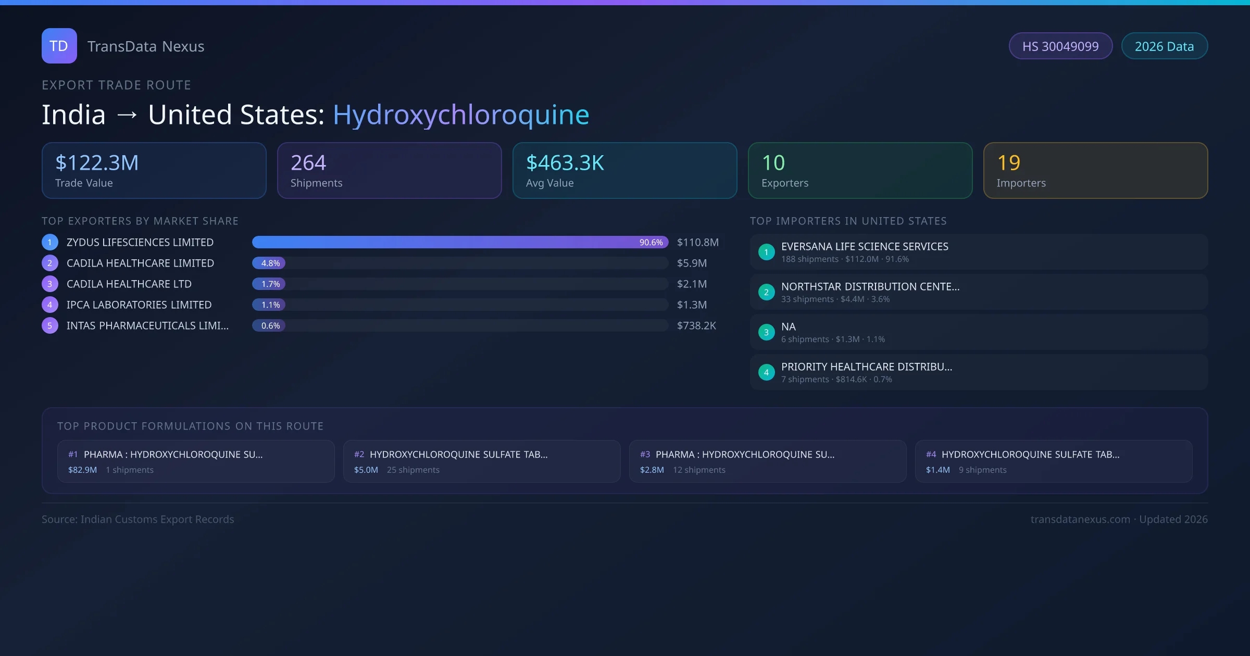Click the 4.8% share bar for Cadila
Viewport: 1250px width, 656px height.
[269, 263]
